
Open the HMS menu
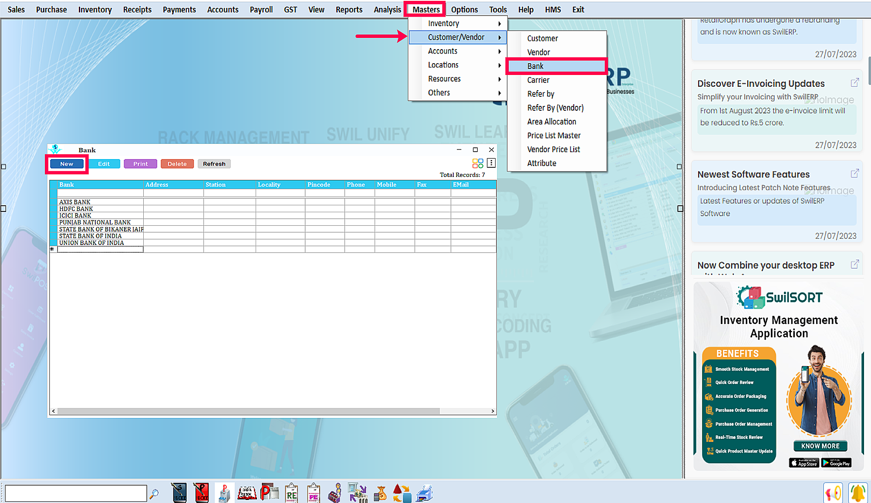pos(553,9)
